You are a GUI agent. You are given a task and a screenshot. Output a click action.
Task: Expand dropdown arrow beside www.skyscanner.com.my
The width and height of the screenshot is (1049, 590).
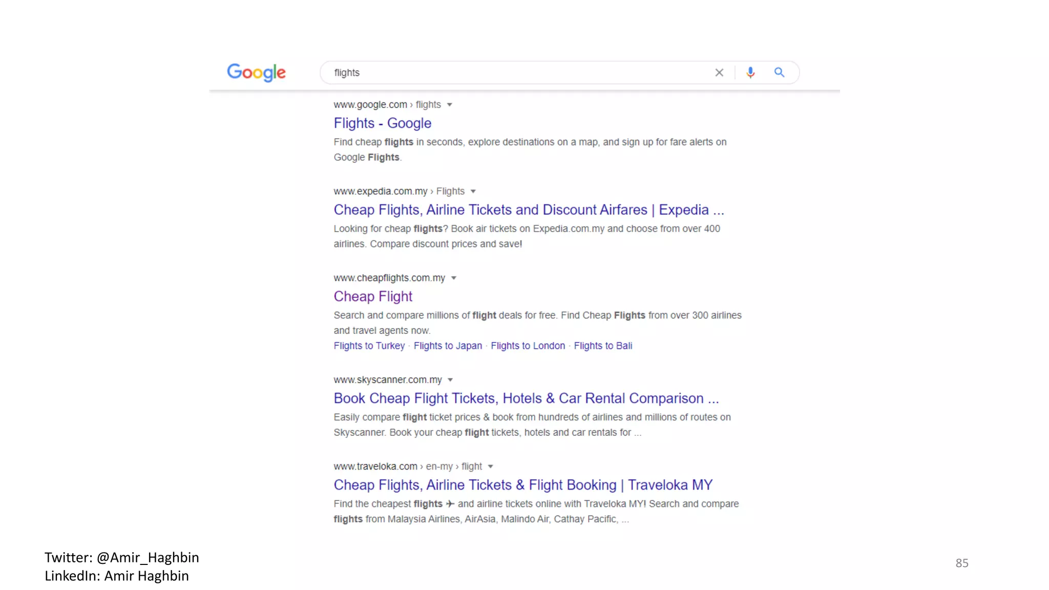(450, 380)
